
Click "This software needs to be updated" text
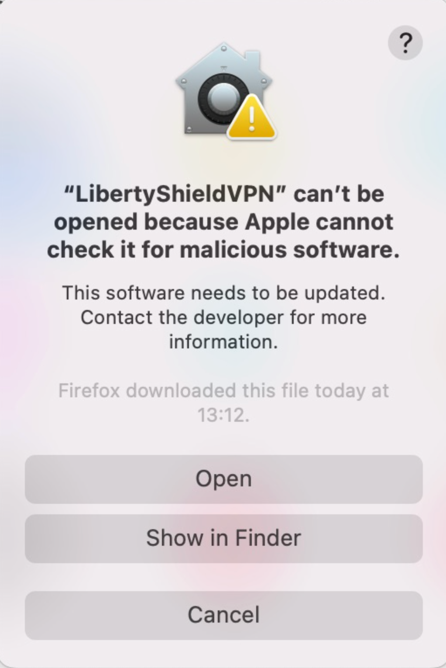(x=223, y=293)
